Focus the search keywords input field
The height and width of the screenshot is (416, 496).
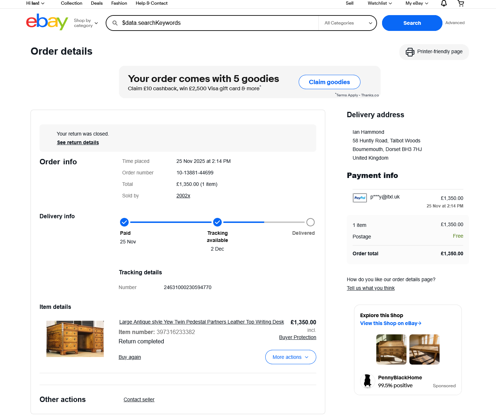pos(219,23)
